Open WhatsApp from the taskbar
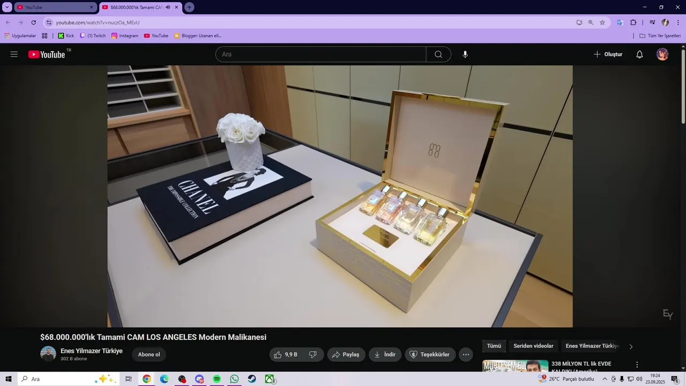This screenshot has height=386, width=686. click(234, 379)
